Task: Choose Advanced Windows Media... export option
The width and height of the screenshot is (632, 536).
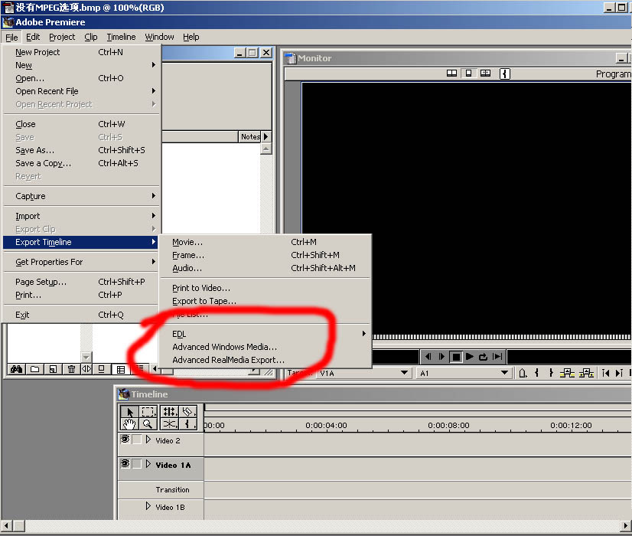Action: pyautogui.click(x=266, y=347)
